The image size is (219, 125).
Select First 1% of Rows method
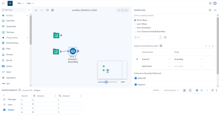pyautogui.click(x=135, y=28)
